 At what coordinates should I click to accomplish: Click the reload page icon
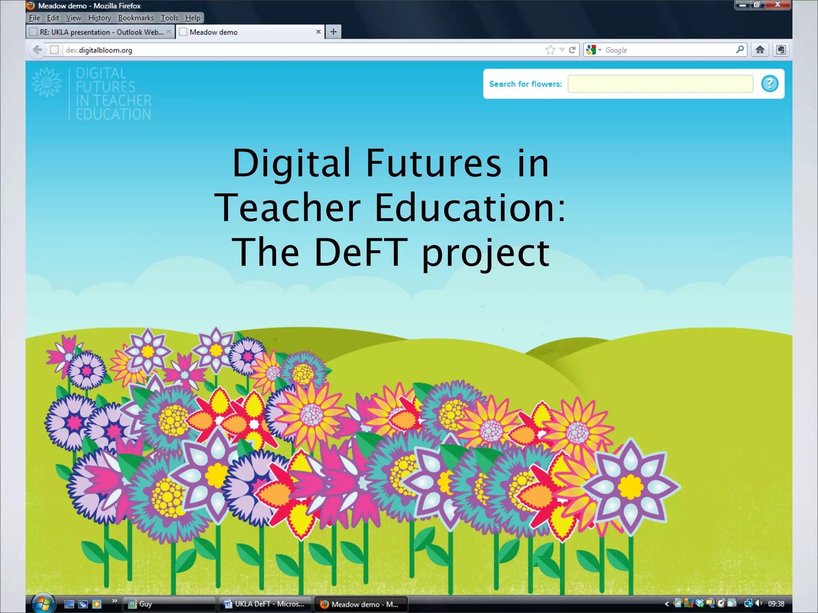572,50
